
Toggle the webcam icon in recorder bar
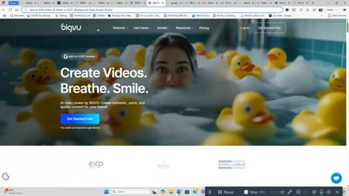click(x=314, y=192)
